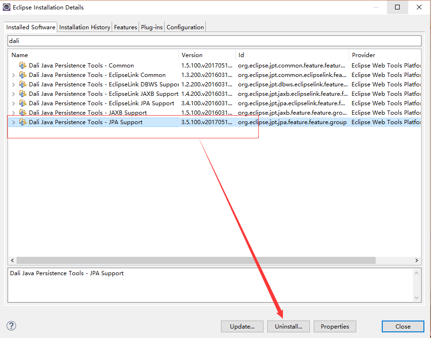The width and height of the screenshot is (431, 338).
Task: Select Dali Java Persistence Tools - JAXB Support
Action: pyautogui.click(x=88, y=113)
